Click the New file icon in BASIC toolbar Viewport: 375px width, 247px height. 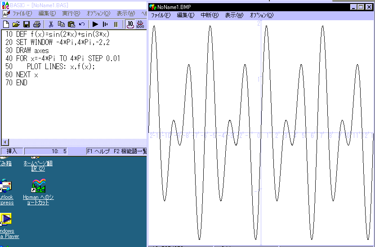[6, 24]
